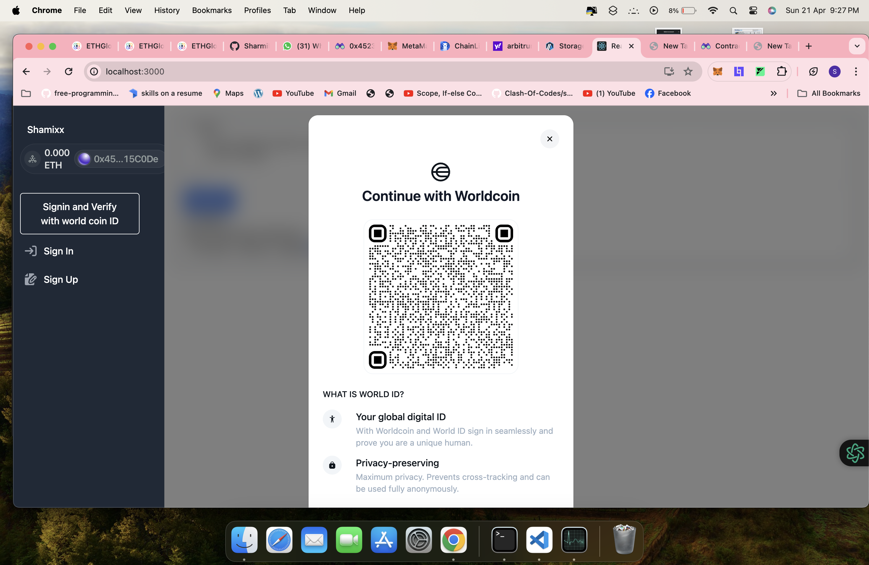Viewport: 869px width, 565px height.
Task: Bookmark this page with the star icon
Action: (x=688, y=72)
